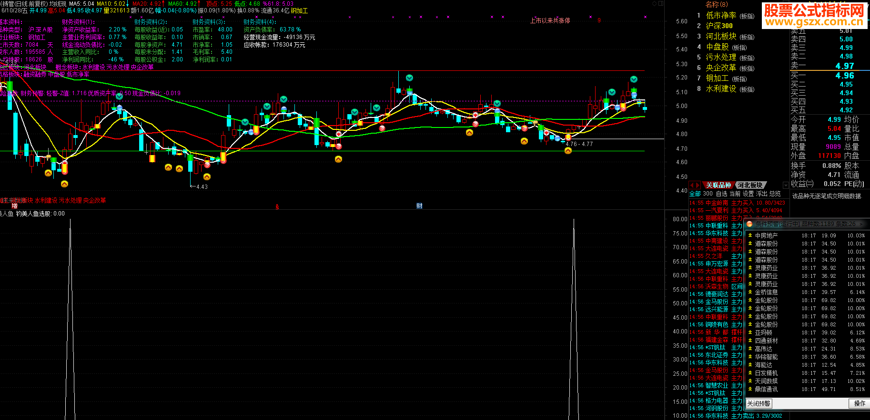Click the 卖四 price 5.00

[x=846, y=39]
